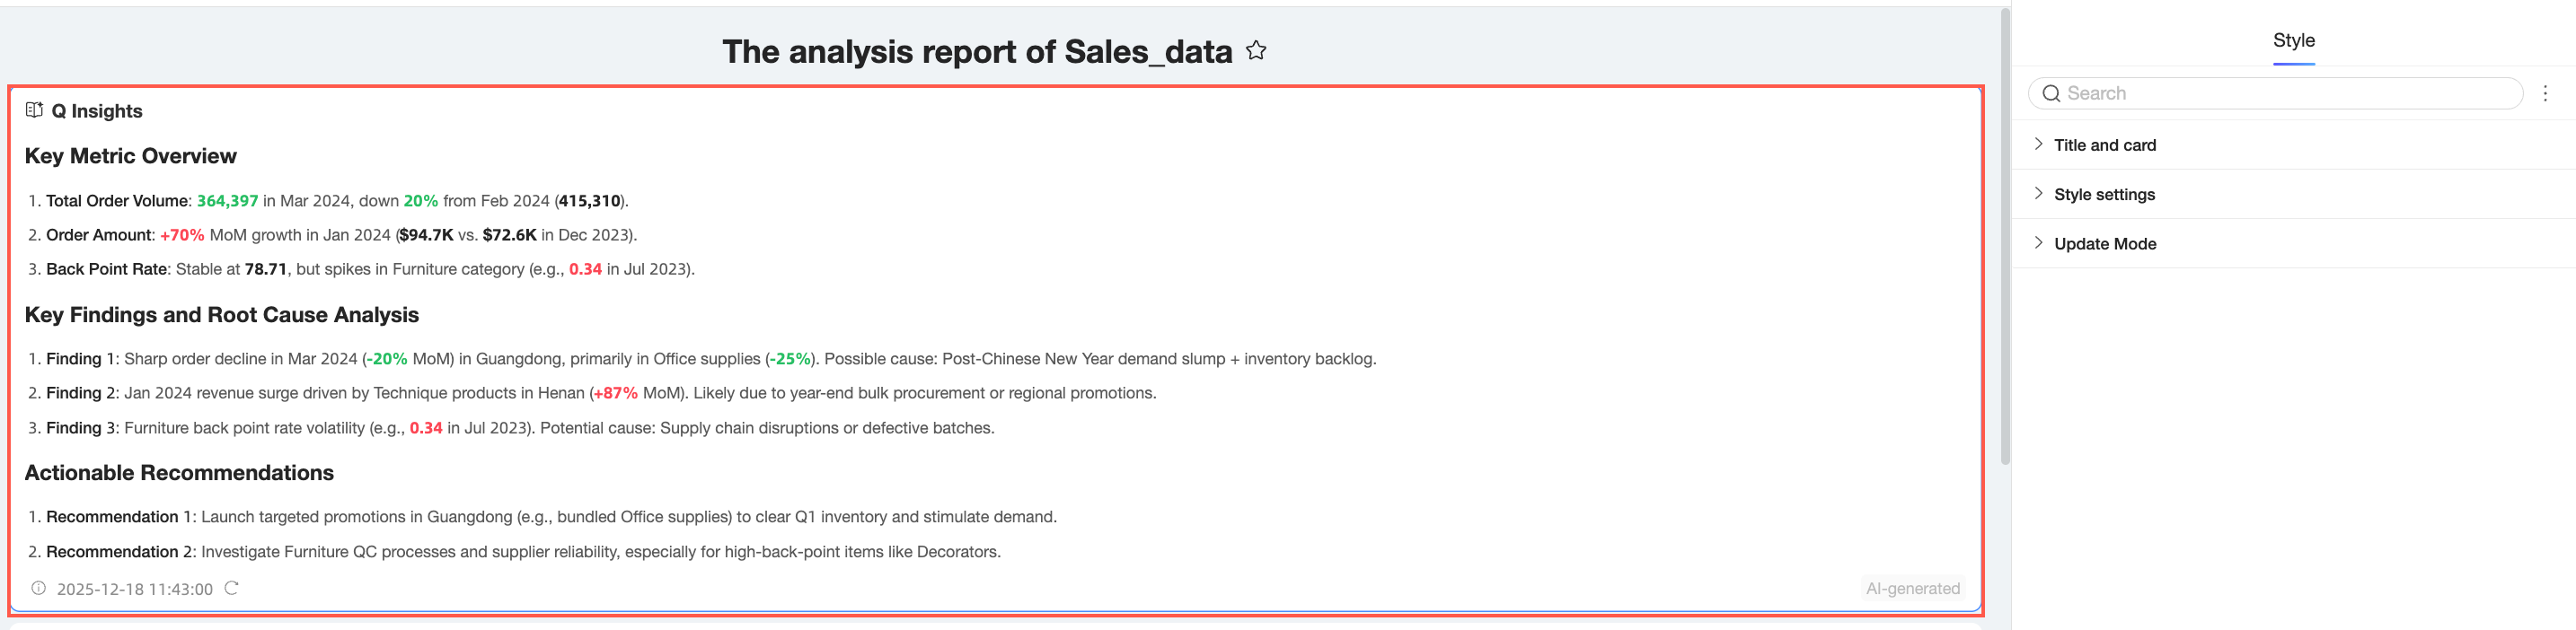
Task: Expand the Title and card section
Action: coord(2104,144)
